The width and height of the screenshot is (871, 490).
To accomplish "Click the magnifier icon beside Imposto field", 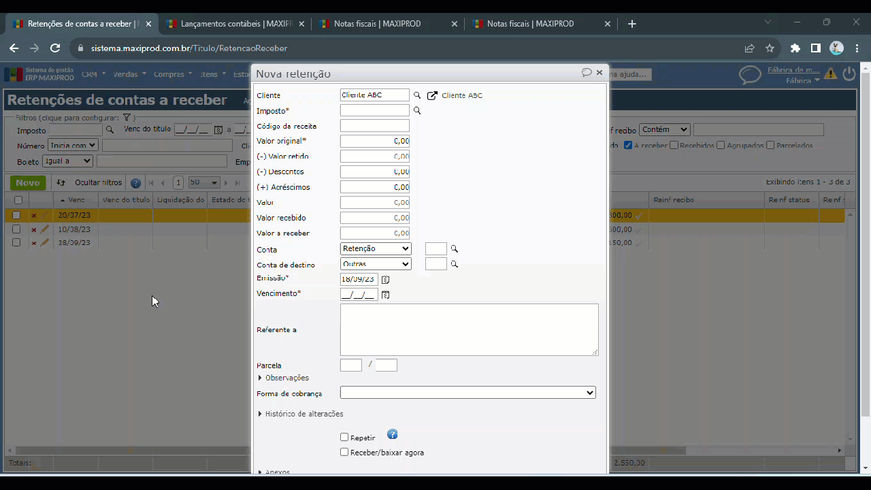I will pyautogui.click(x=417, y=110).
